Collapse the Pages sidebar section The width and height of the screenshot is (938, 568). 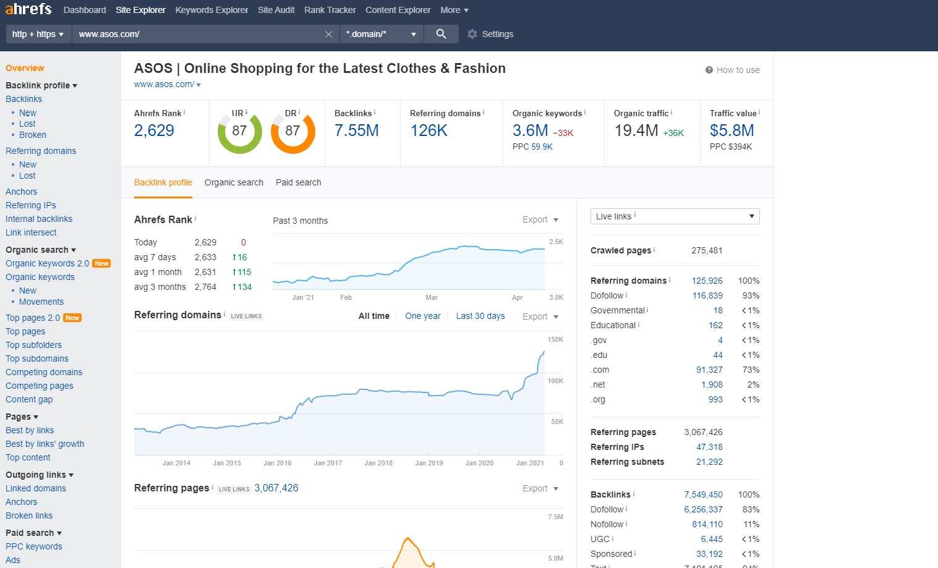click(x=22, y=417)
